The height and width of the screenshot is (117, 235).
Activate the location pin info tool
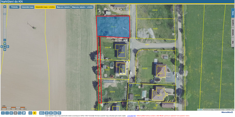tap(47, 113)
